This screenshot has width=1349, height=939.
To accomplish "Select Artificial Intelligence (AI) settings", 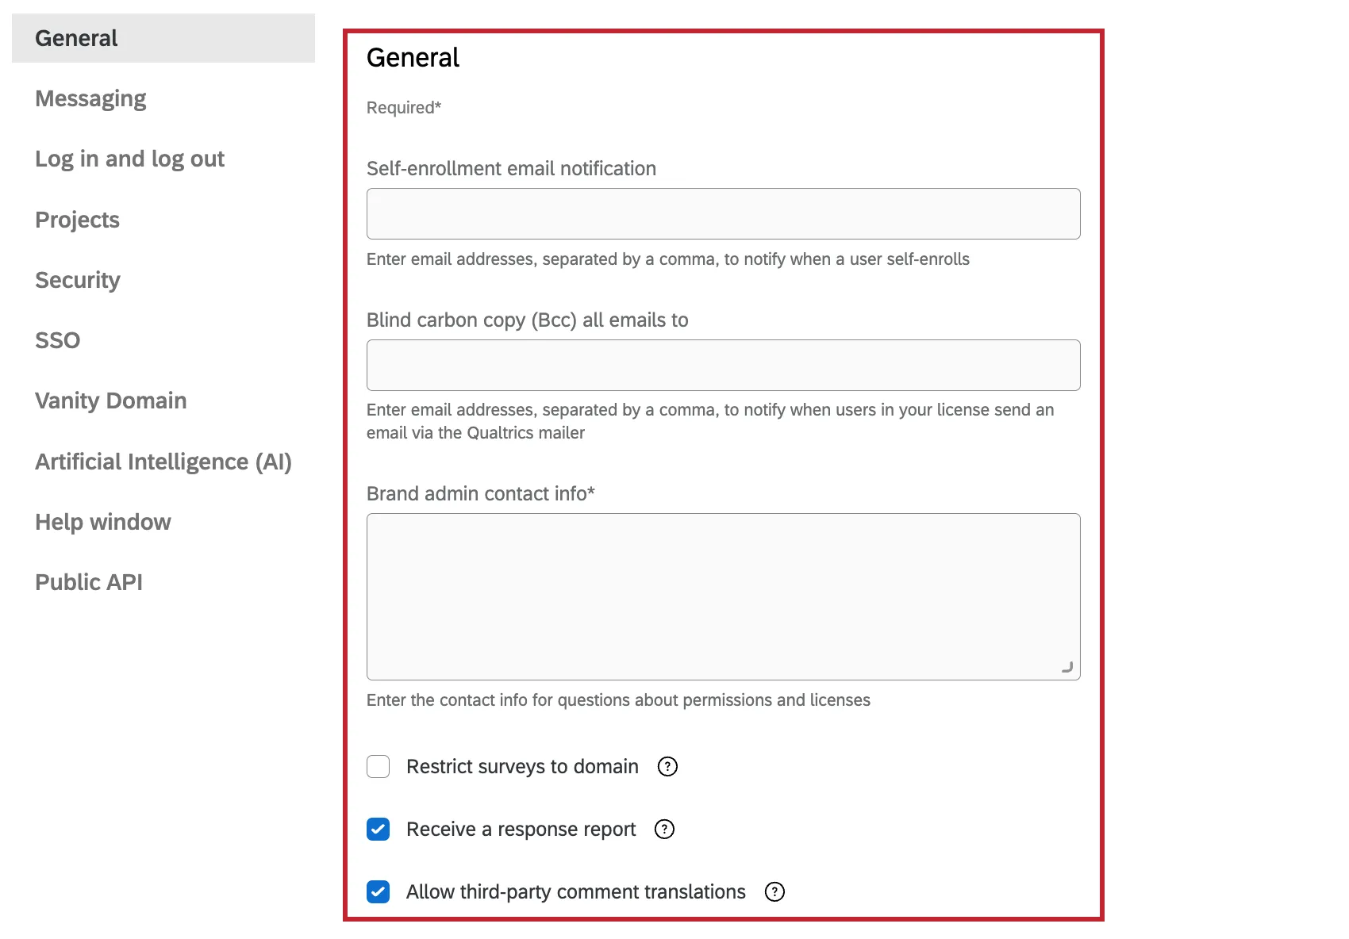I will [163, 461].
